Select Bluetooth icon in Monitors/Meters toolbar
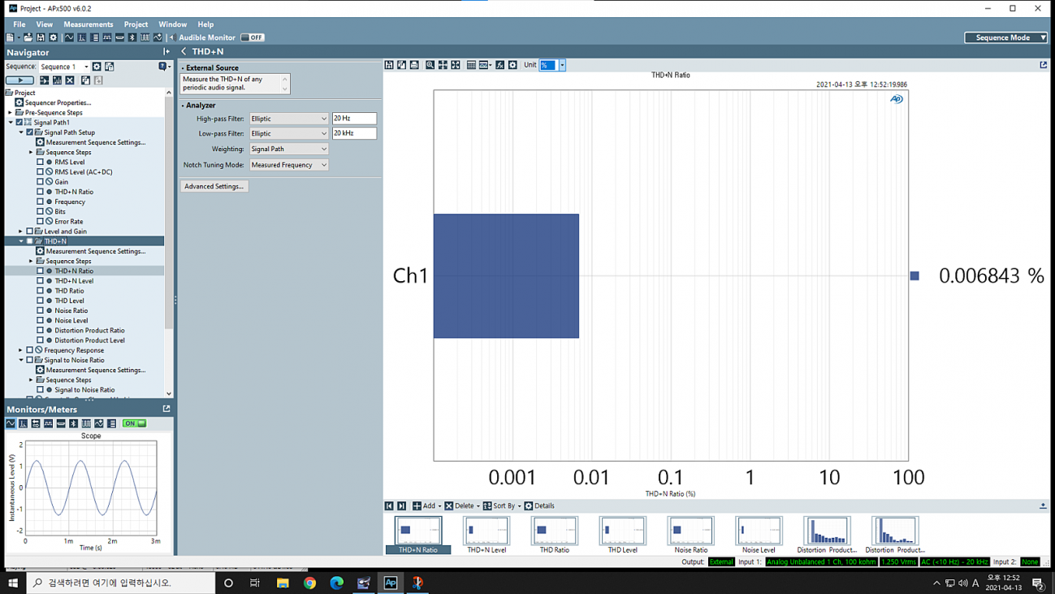The height and width of the screenshot is (594, 1055). pyautogui.click(x=73, y=423)
